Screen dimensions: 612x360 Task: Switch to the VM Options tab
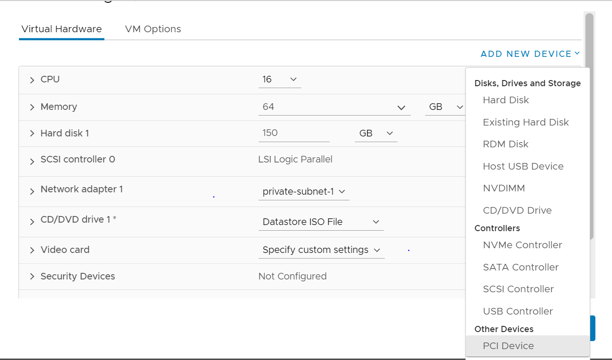[x=153, y=29]
